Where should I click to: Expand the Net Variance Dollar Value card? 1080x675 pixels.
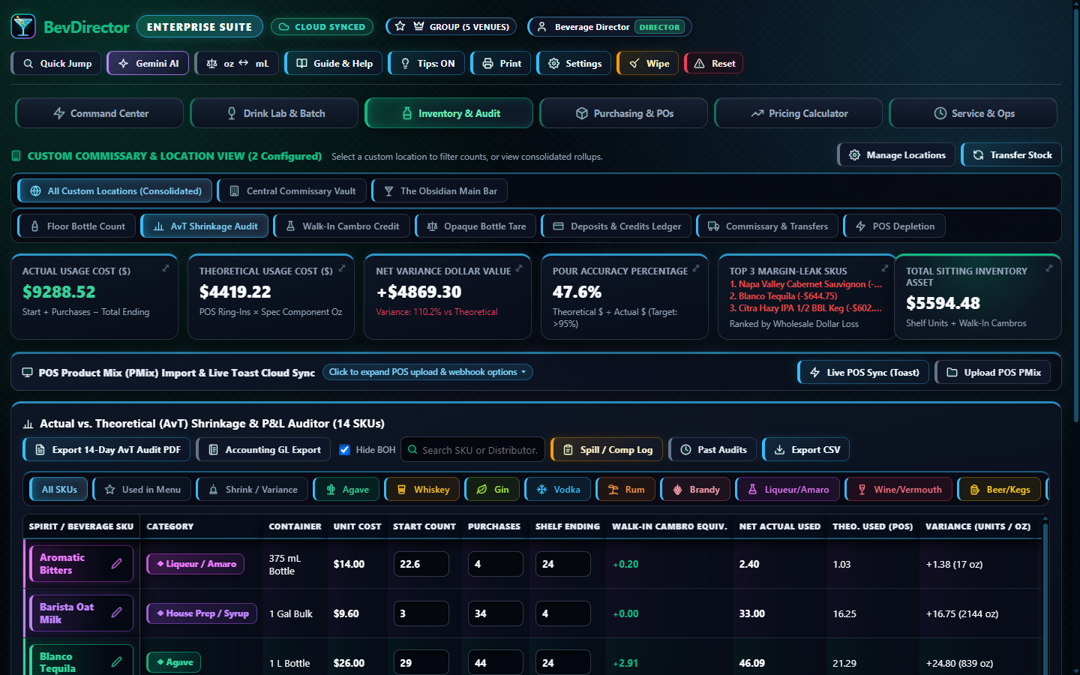coord(519,268)
